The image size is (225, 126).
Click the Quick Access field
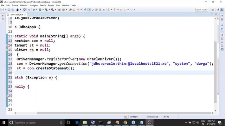click(201, 9)
